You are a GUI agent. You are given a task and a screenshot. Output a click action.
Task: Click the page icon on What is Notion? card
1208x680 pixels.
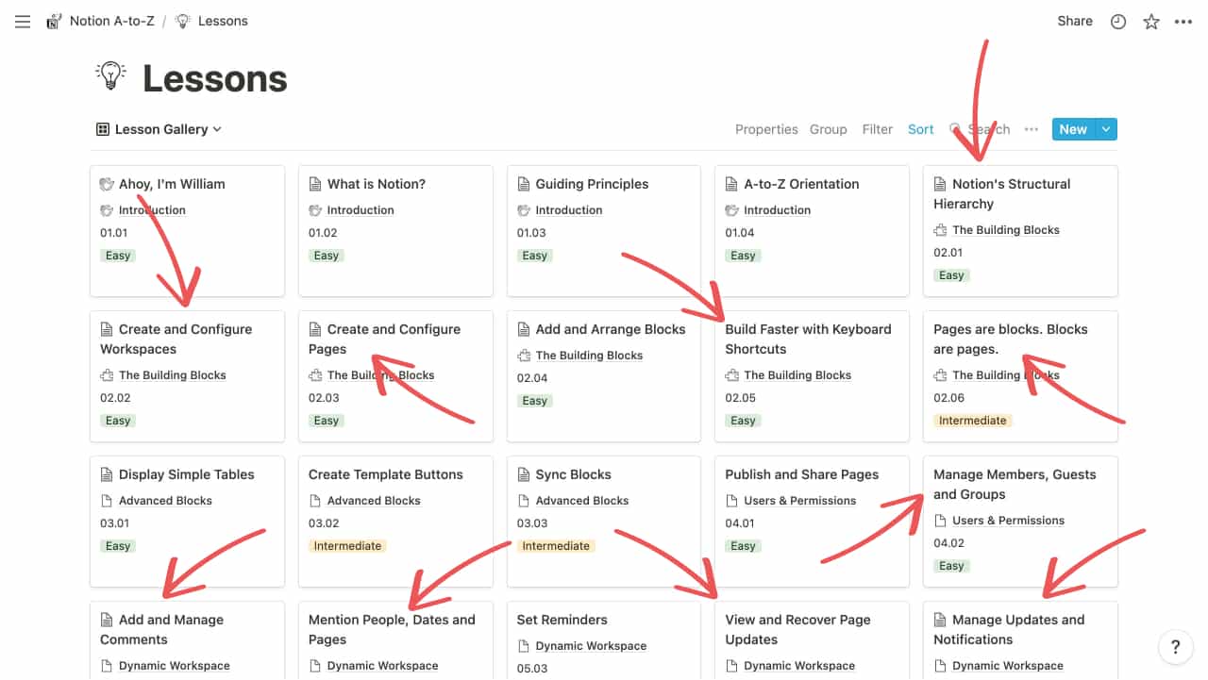pos(315,184)
